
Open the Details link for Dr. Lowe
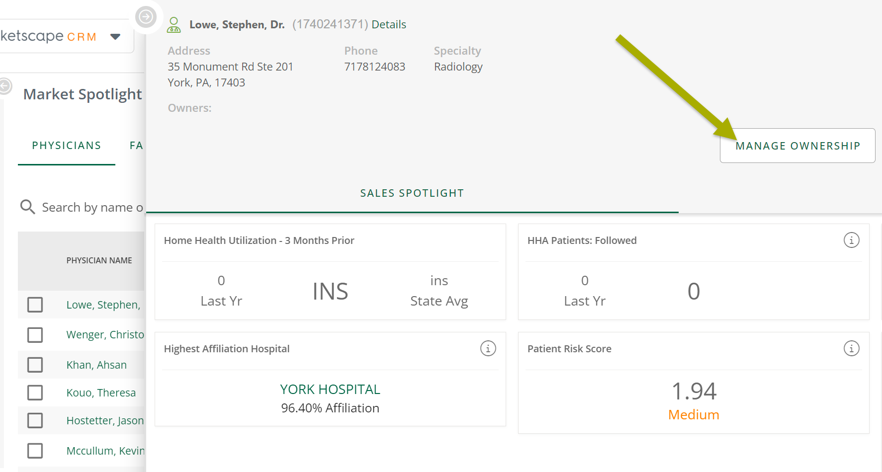click(x=389, y=24)
